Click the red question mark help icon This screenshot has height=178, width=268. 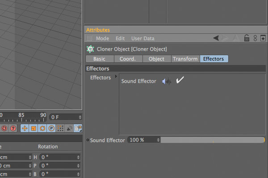pos(13,128)
